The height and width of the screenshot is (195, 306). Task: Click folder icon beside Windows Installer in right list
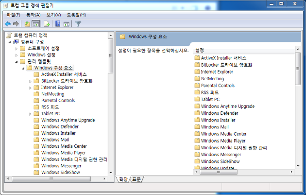point(197,120)
